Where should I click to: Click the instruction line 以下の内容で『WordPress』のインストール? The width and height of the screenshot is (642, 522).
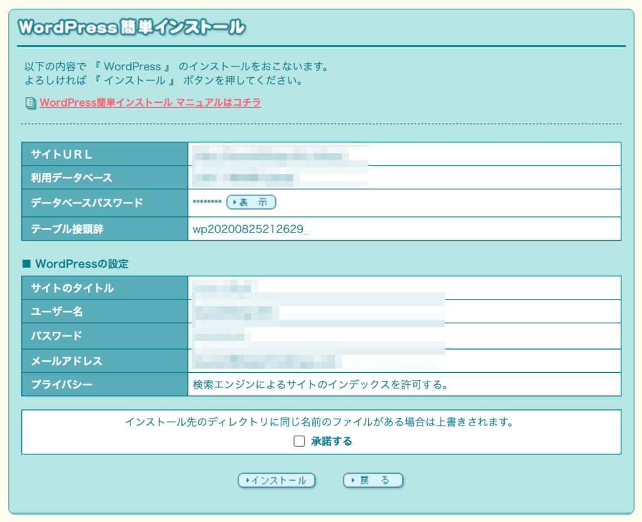click(x=177, y=66)
